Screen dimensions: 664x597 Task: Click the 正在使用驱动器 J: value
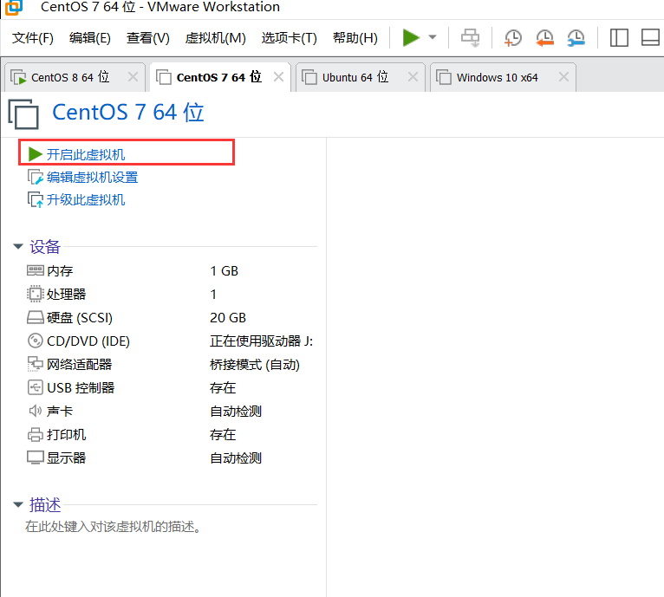261,341
